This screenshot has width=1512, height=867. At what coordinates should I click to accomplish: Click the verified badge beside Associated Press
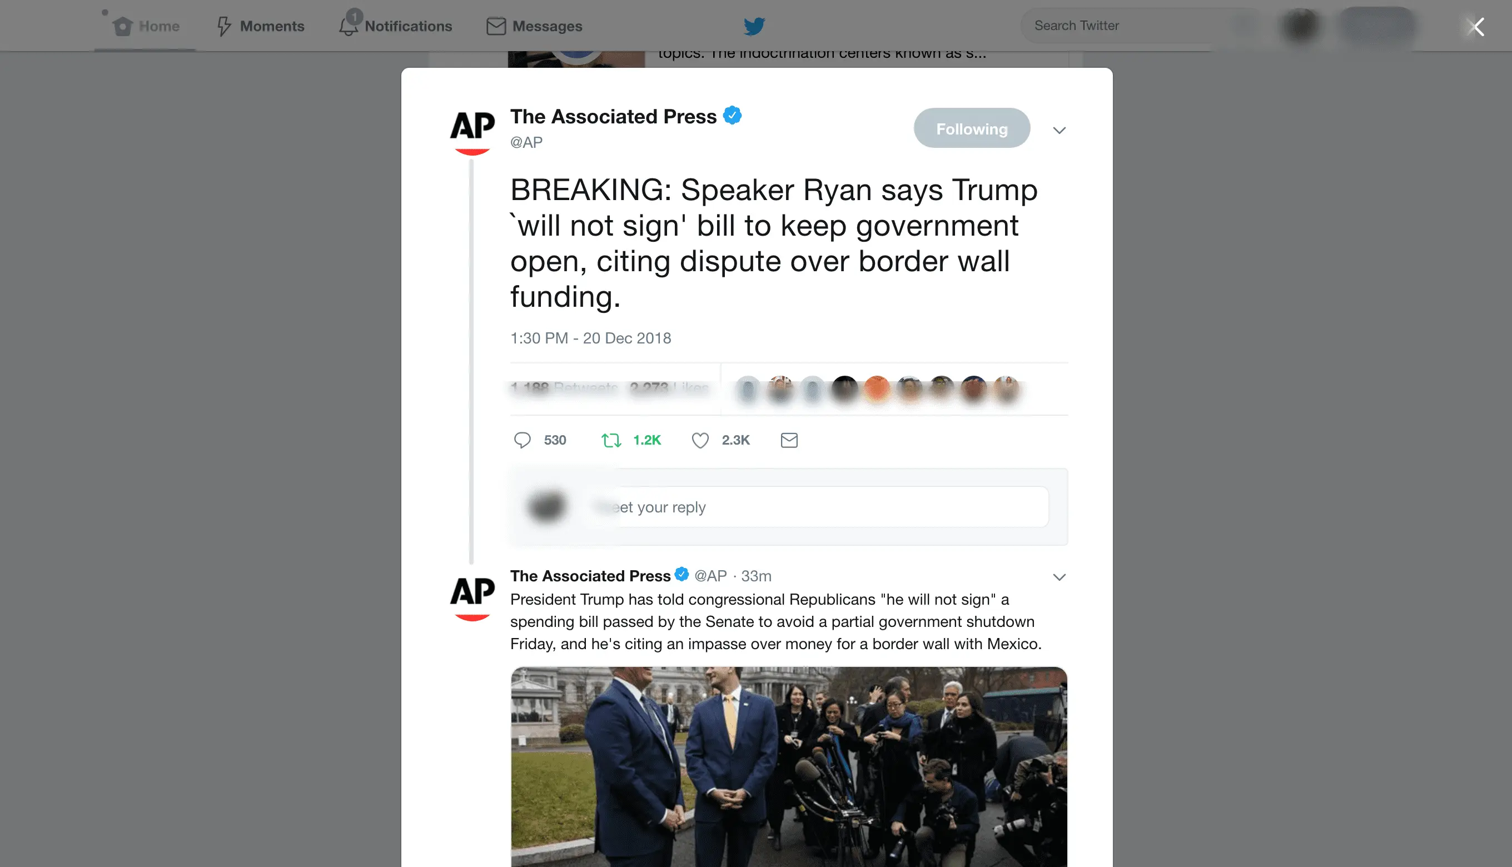(732, 116)
